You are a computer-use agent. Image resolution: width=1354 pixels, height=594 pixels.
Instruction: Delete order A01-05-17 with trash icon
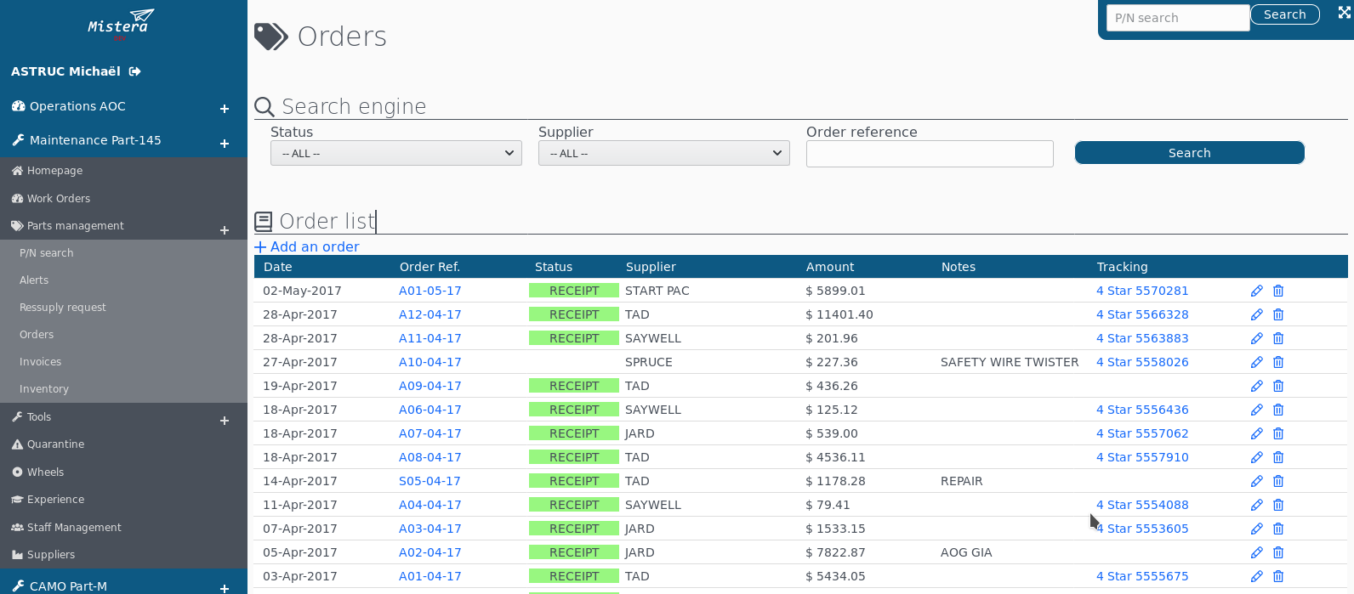(1277, 291)
